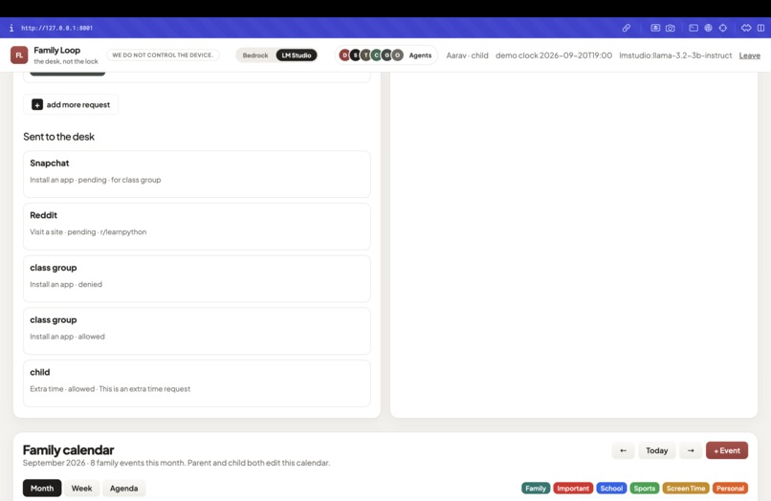Click the Leave link
This screenshot has height=501, width=771.
[x=749, y=55]
